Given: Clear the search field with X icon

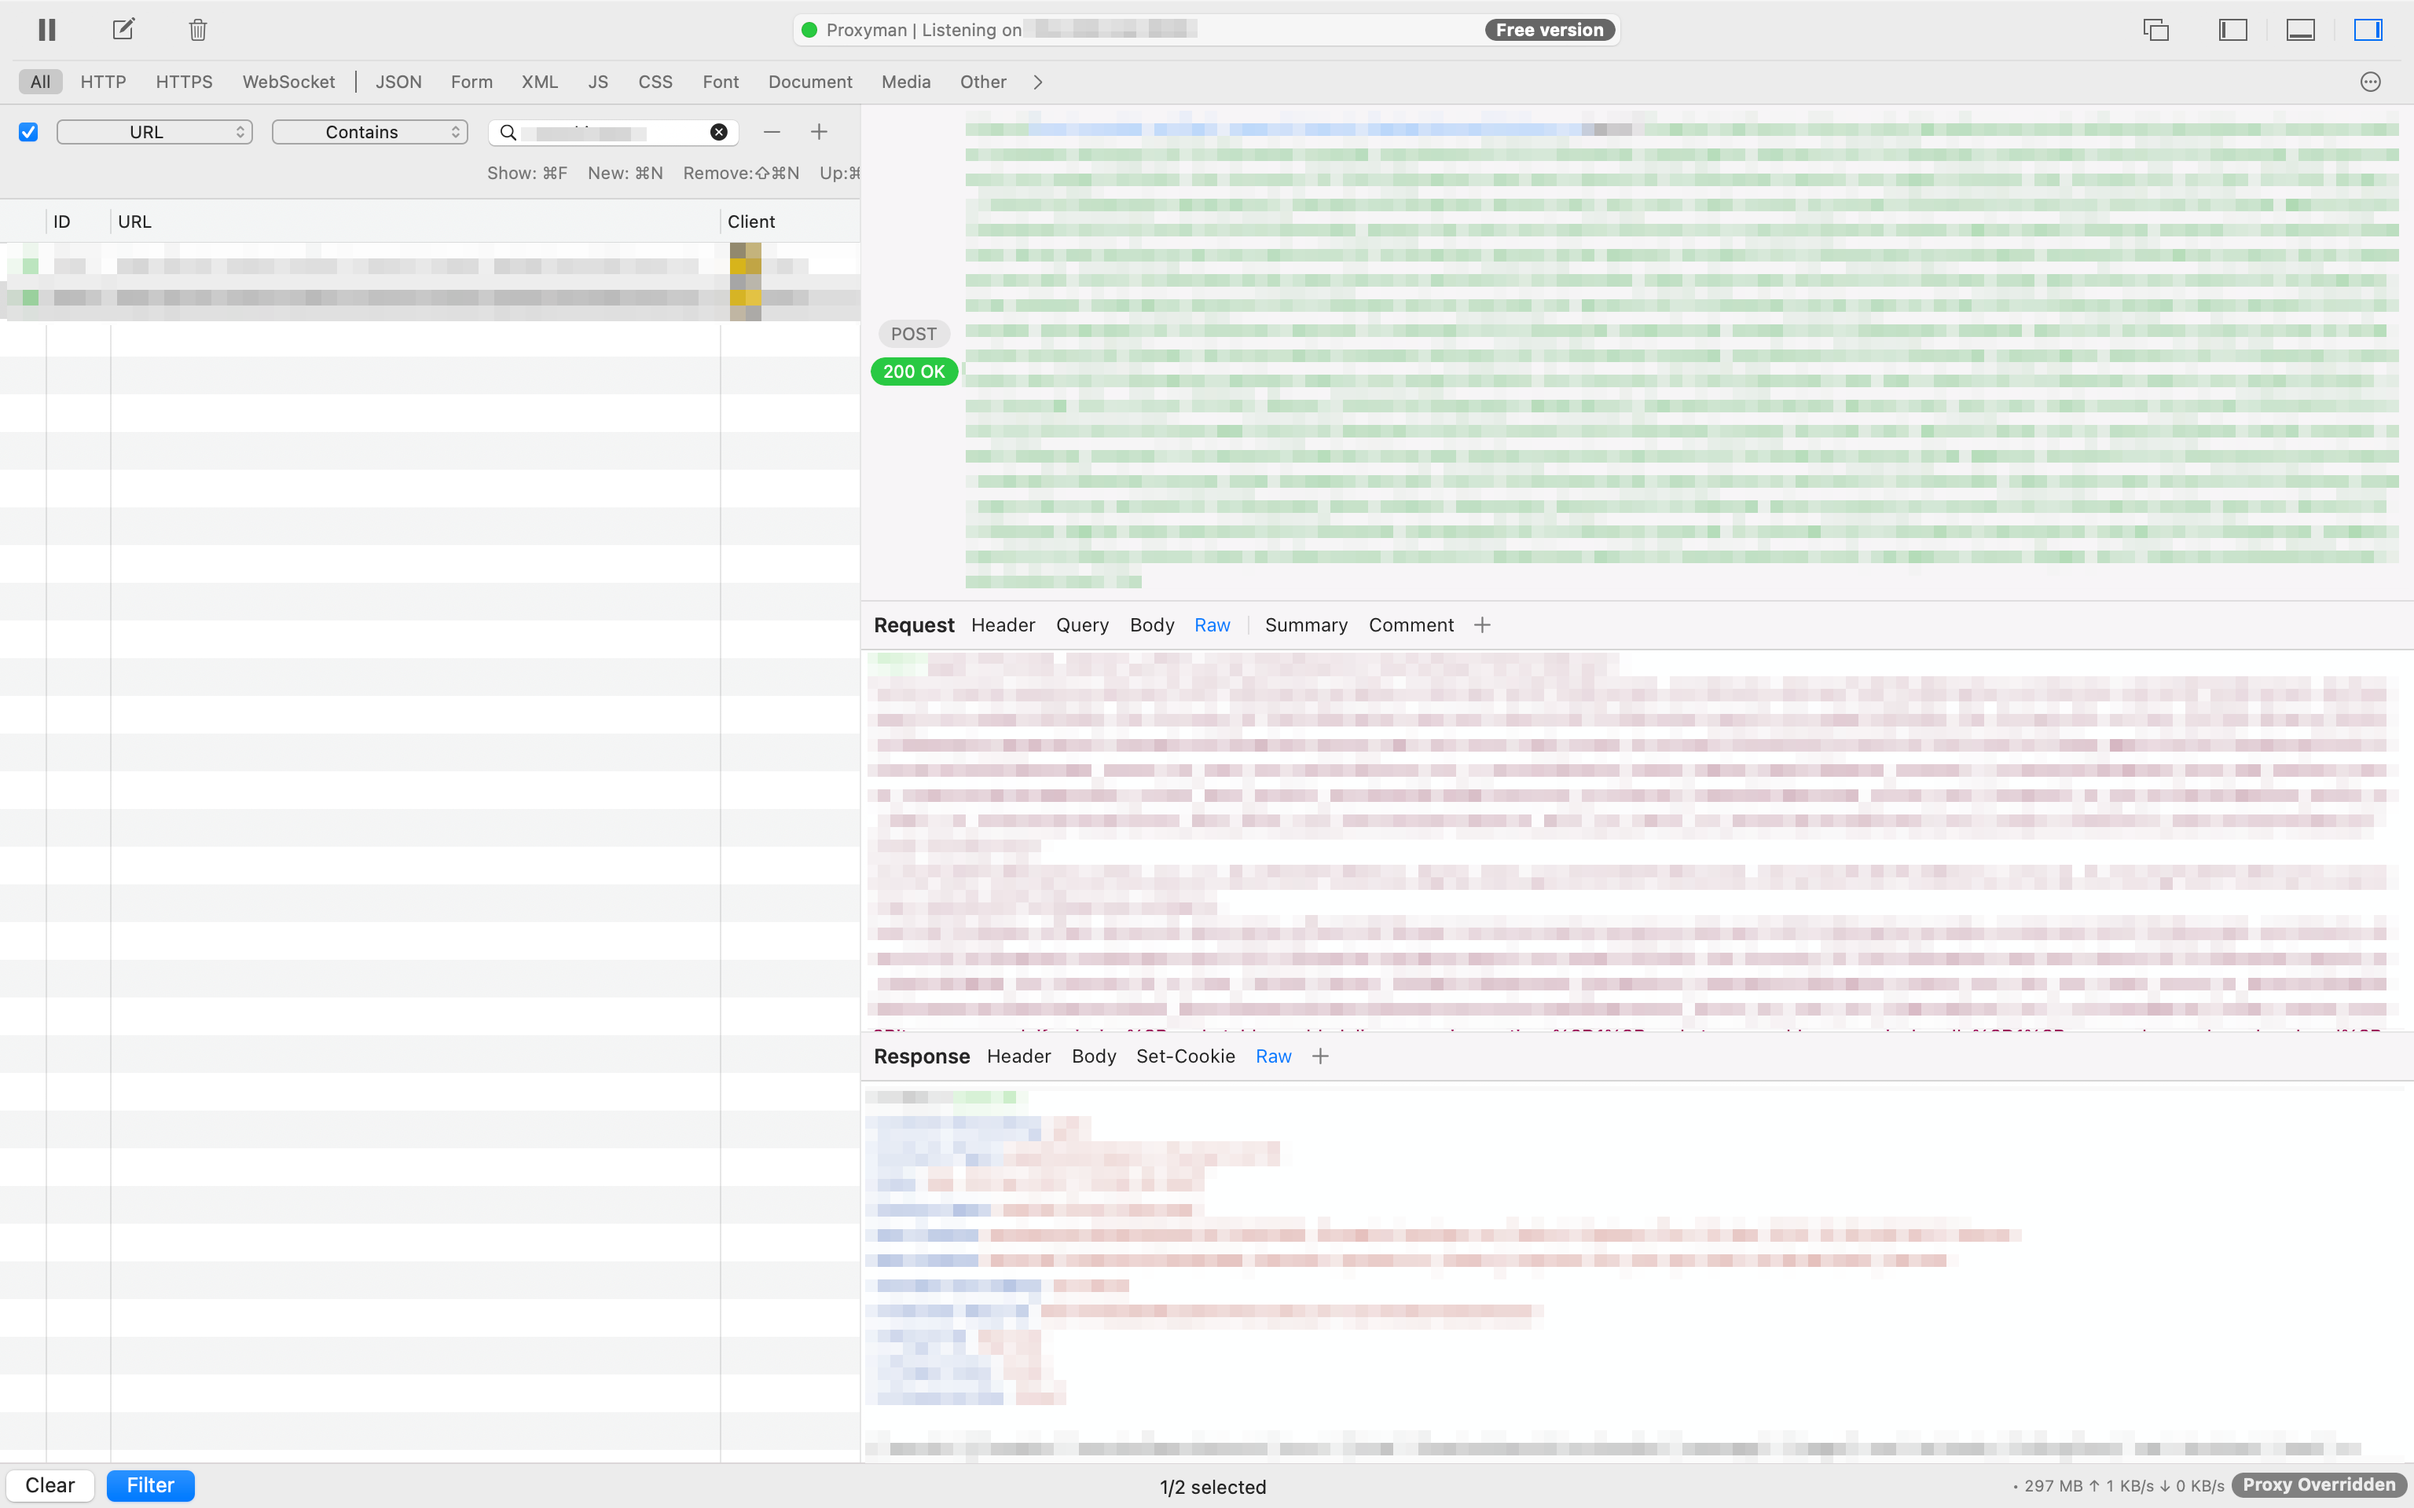Looking at the screenshot, I should 718,132.
